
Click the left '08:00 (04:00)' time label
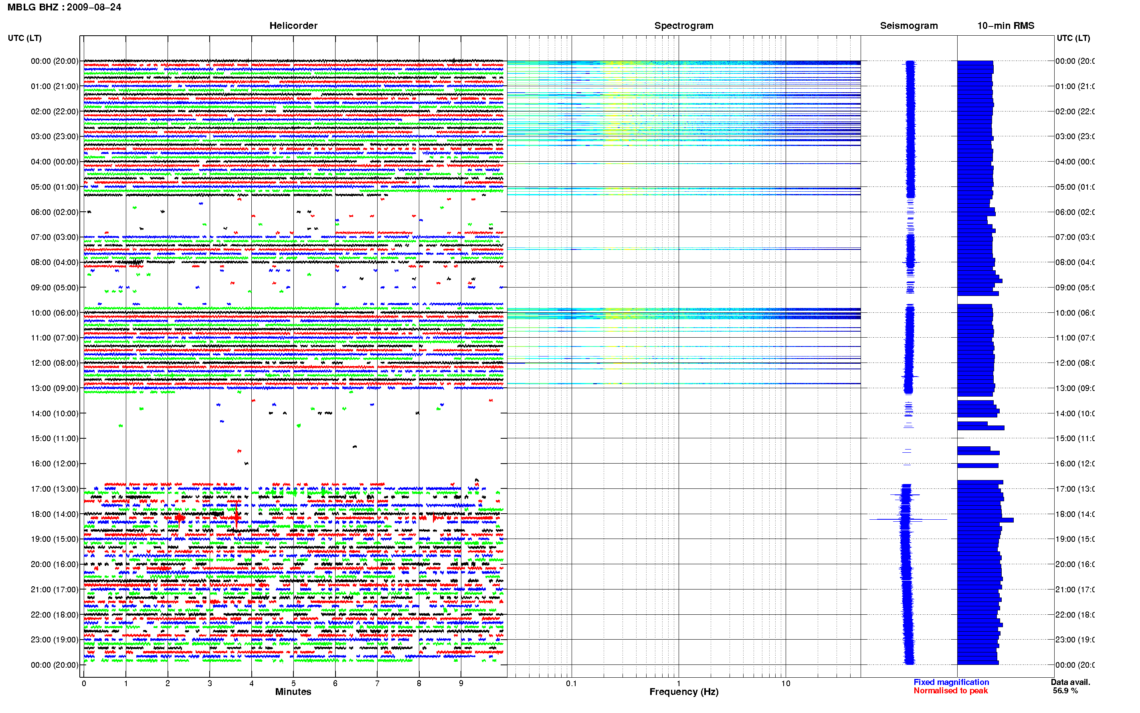coord(55,262)
